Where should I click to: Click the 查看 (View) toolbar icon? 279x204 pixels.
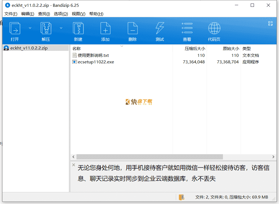tap(187, 28)
